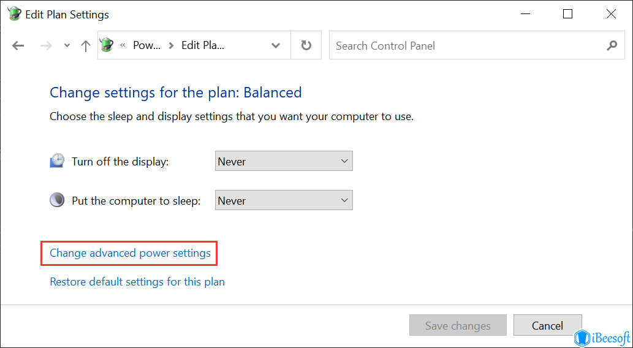
Task: Click the magnifier search icon
Action: tap(612, 45)
